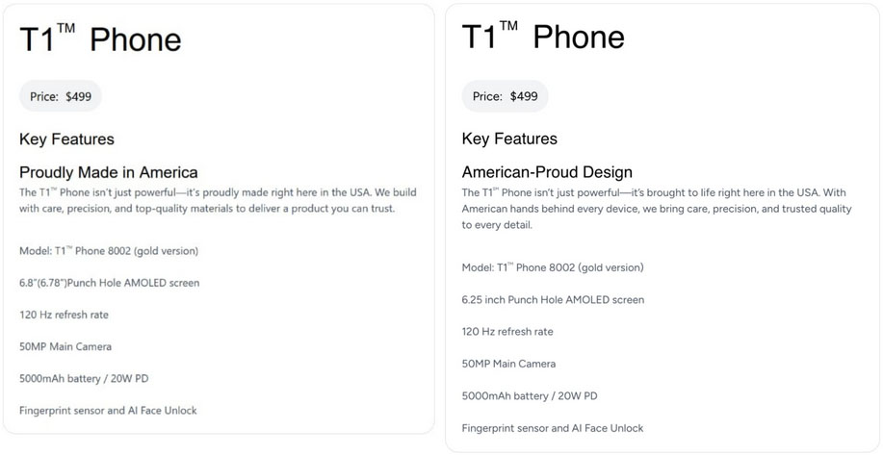Click 120 Hz refresh rate under the 6.25 inch screen
The width and height of the screenshot is (883, 455).
click(507, 332)
